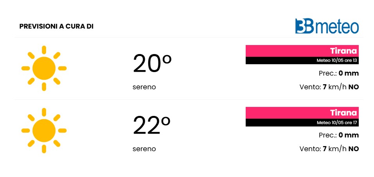Click 'sereno' label under 20°
374x177 pixels.
[x=144, y=87]
